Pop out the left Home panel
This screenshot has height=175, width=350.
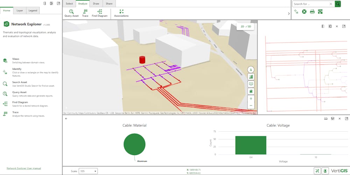tap(58, 3)
